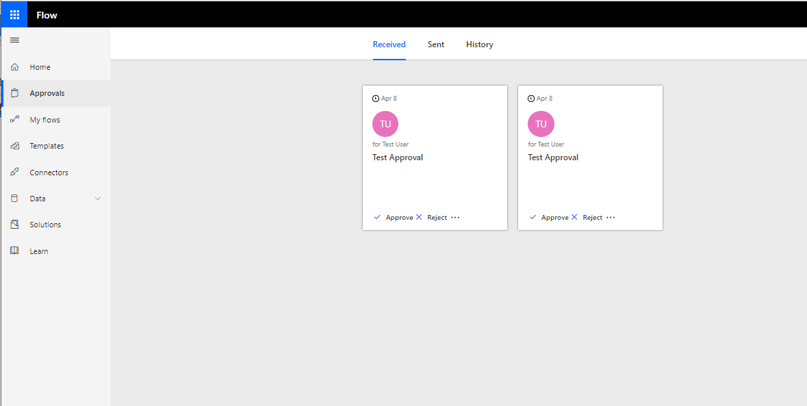Image resolution: width=807 pixels, height=406 pixels.
Task: Open Templates in the sidebar
Action: pyautogui.click(x=55, y=146)
